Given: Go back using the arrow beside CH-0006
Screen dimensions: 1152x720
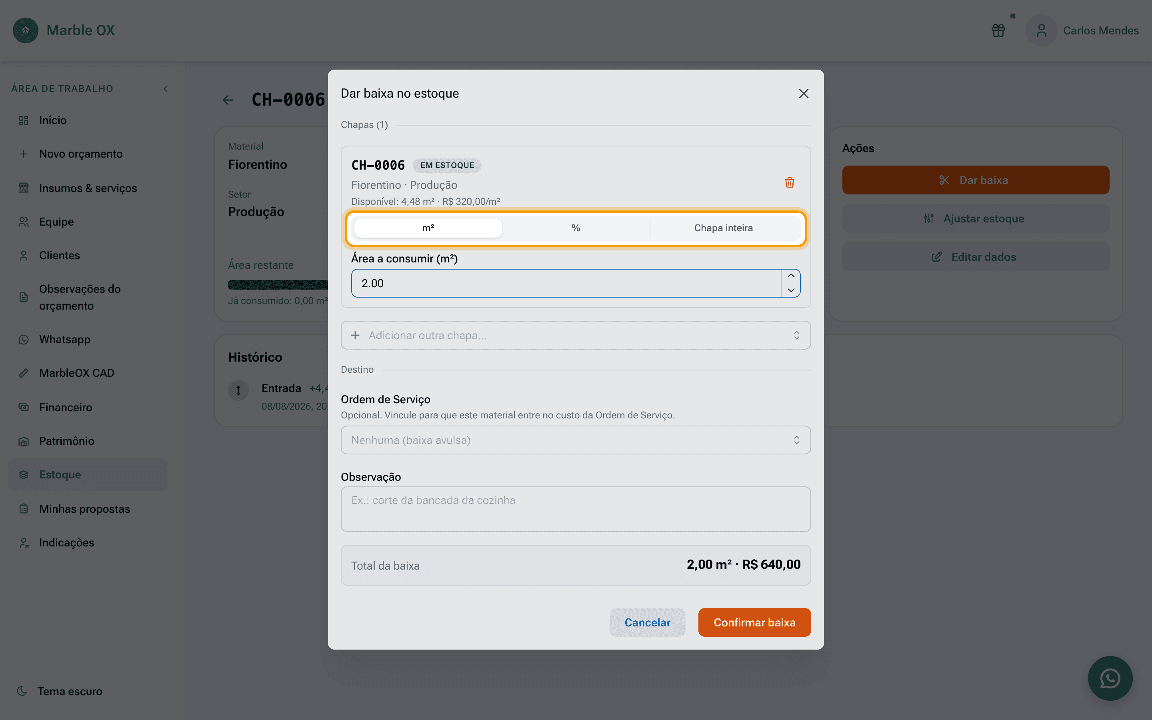Looking at the screenshot, I should click(x=228, y=100).
